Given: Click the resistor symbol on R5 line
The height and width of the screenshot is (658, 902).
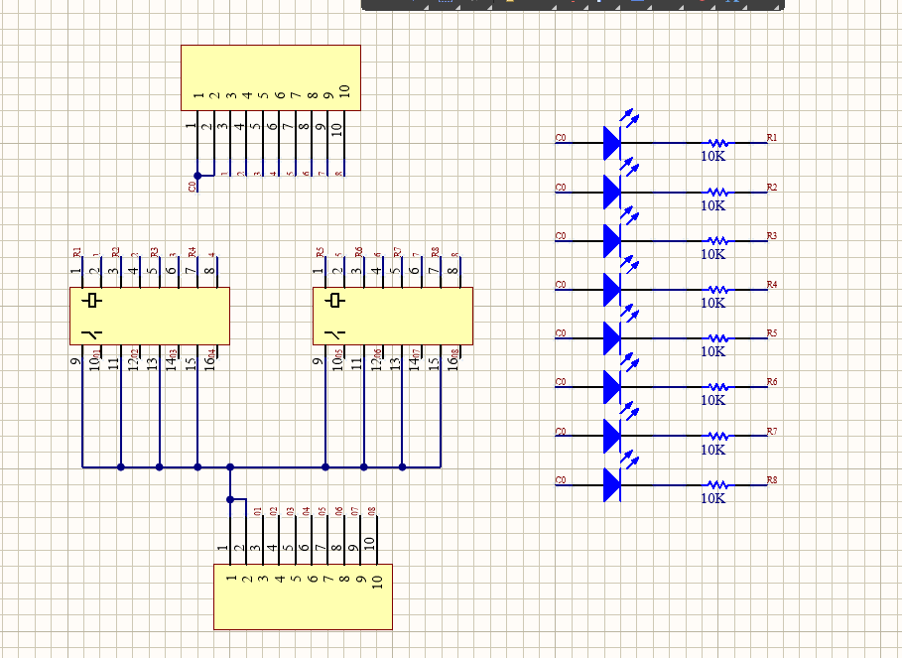Looking at the screenshot, I should [716, 338].
